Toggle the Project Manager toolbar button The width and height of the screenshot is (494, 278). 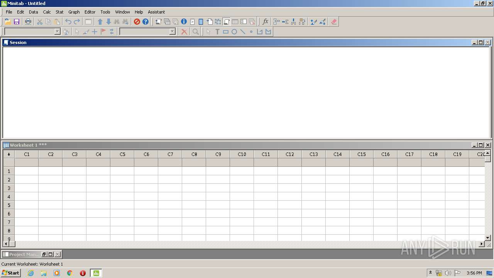point(244,22)
